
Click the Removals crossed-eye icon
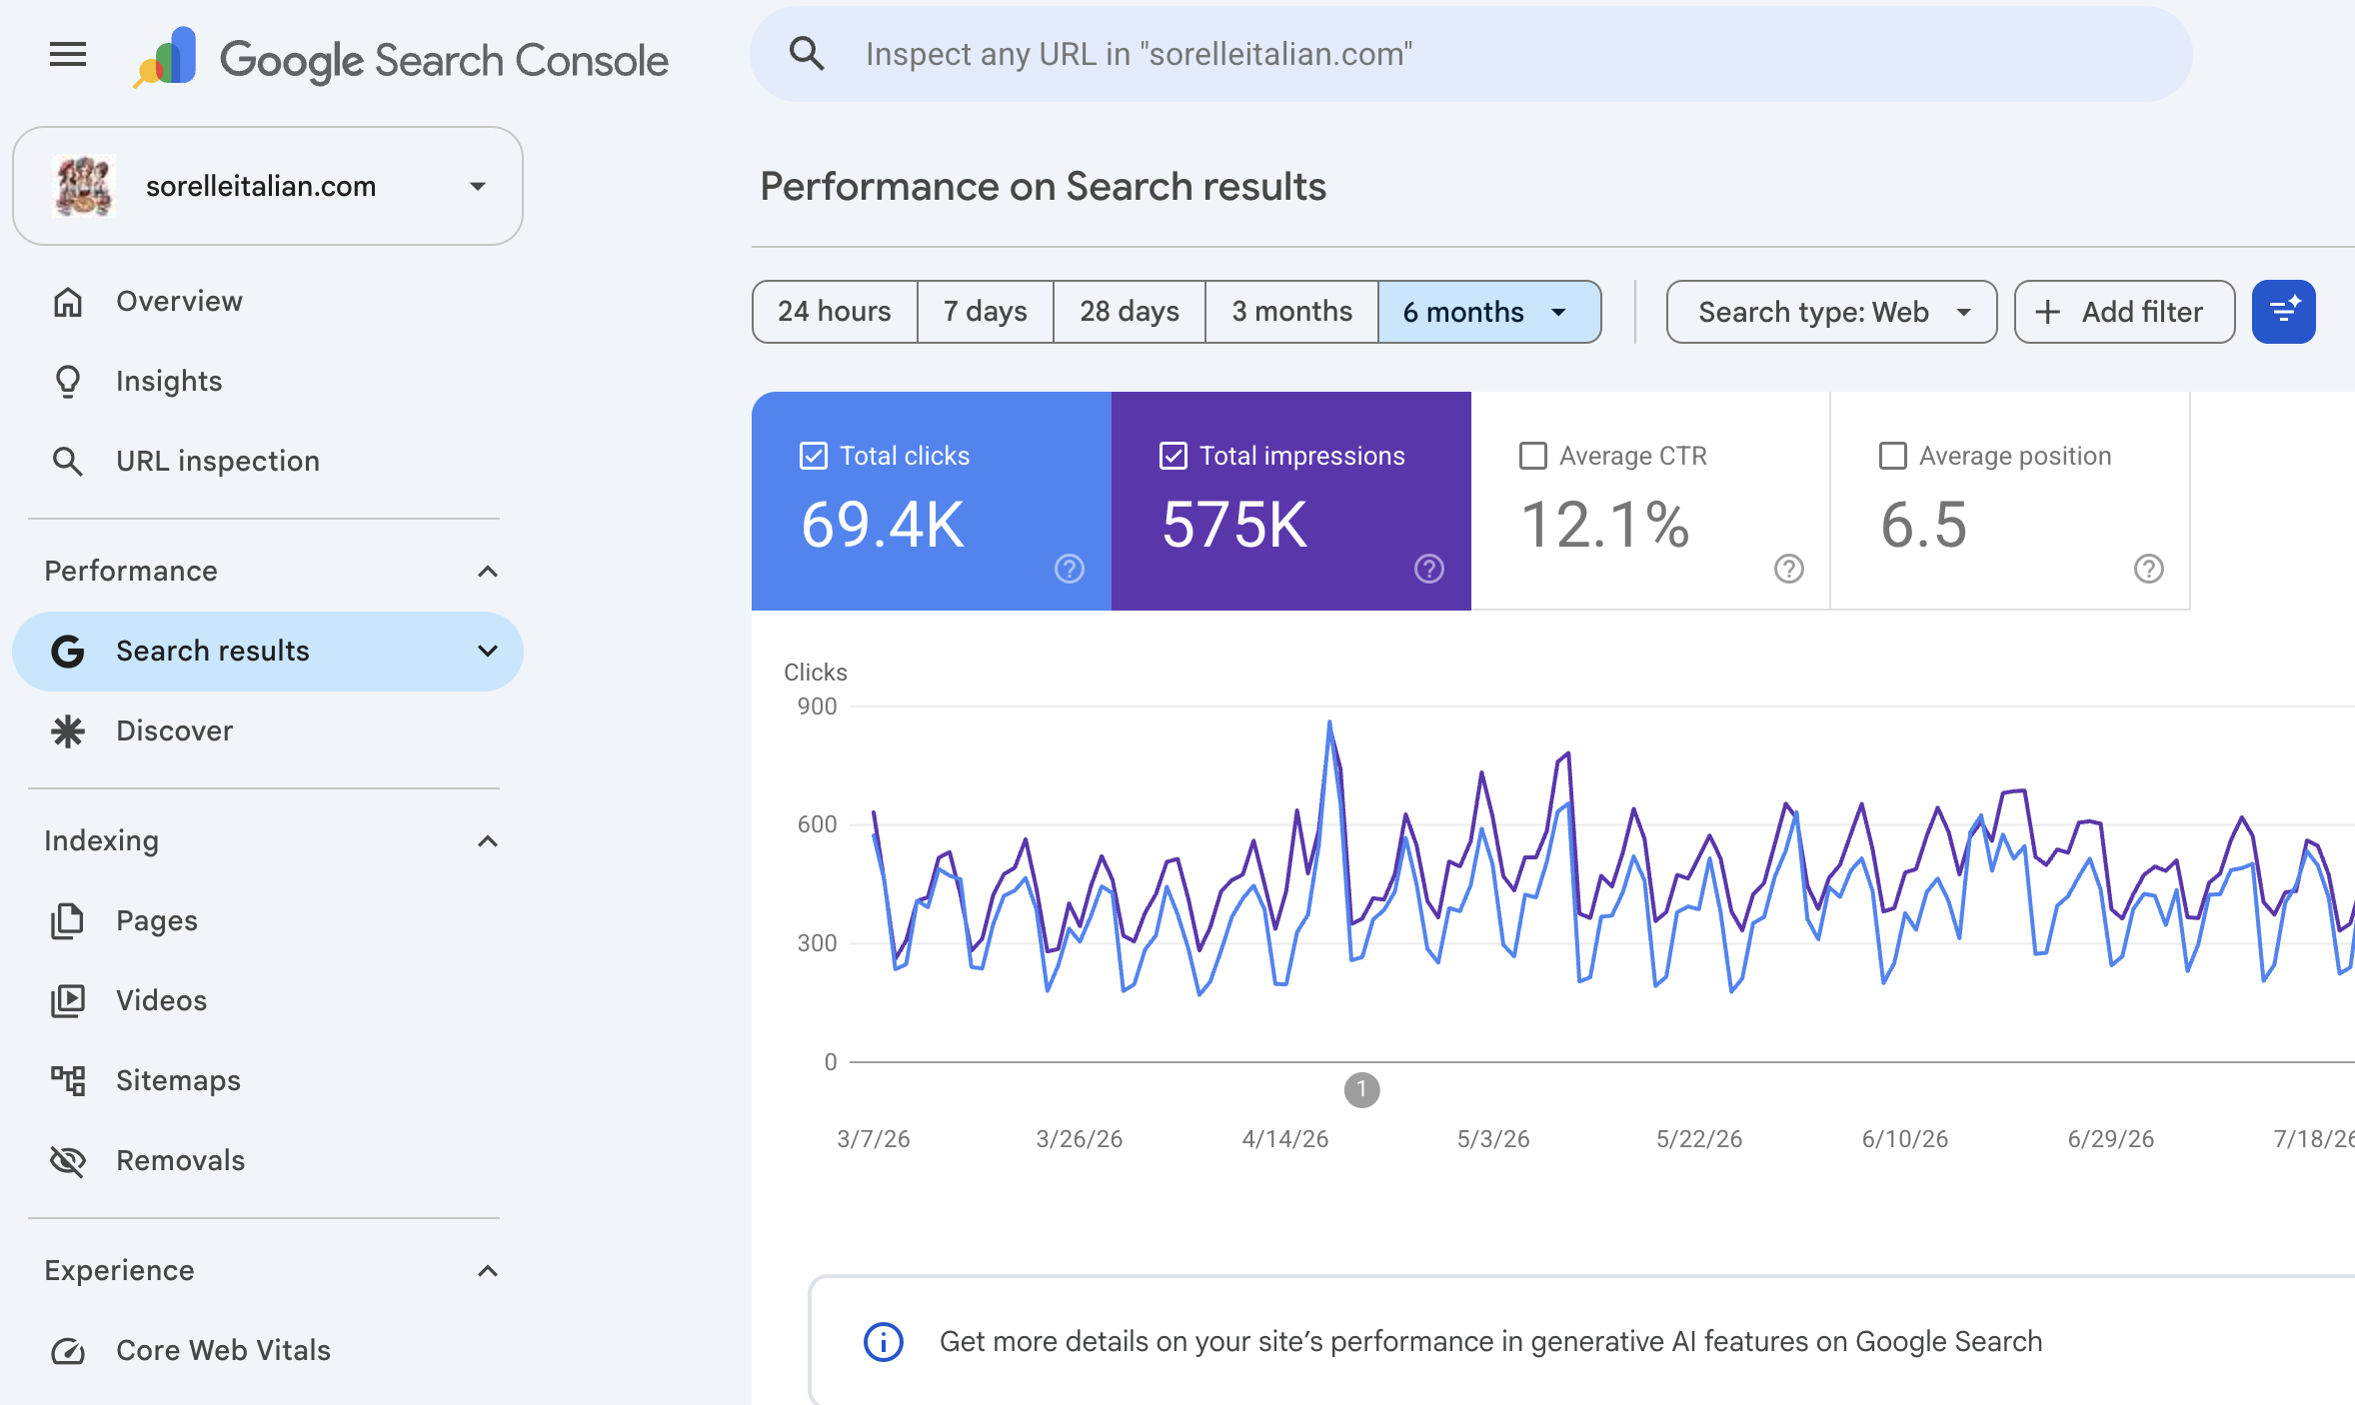click(x=68, y=1160)
